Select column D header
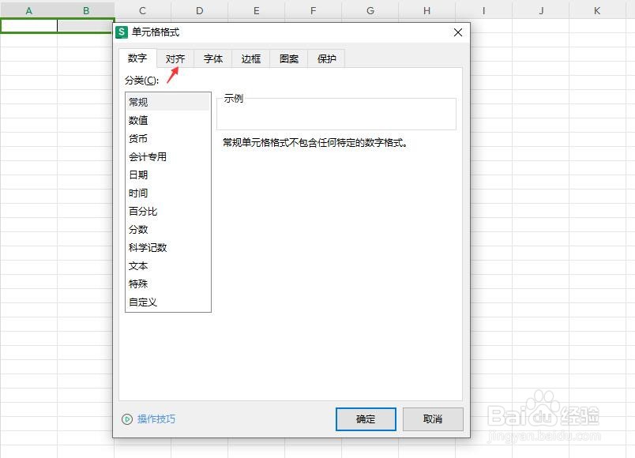The height and width of the screenshot is (458, 635). coord(199,11)
